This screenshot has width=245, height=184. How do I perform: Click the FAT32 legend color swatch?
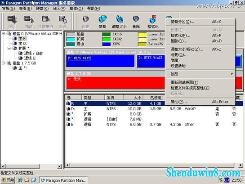(106, 39)
